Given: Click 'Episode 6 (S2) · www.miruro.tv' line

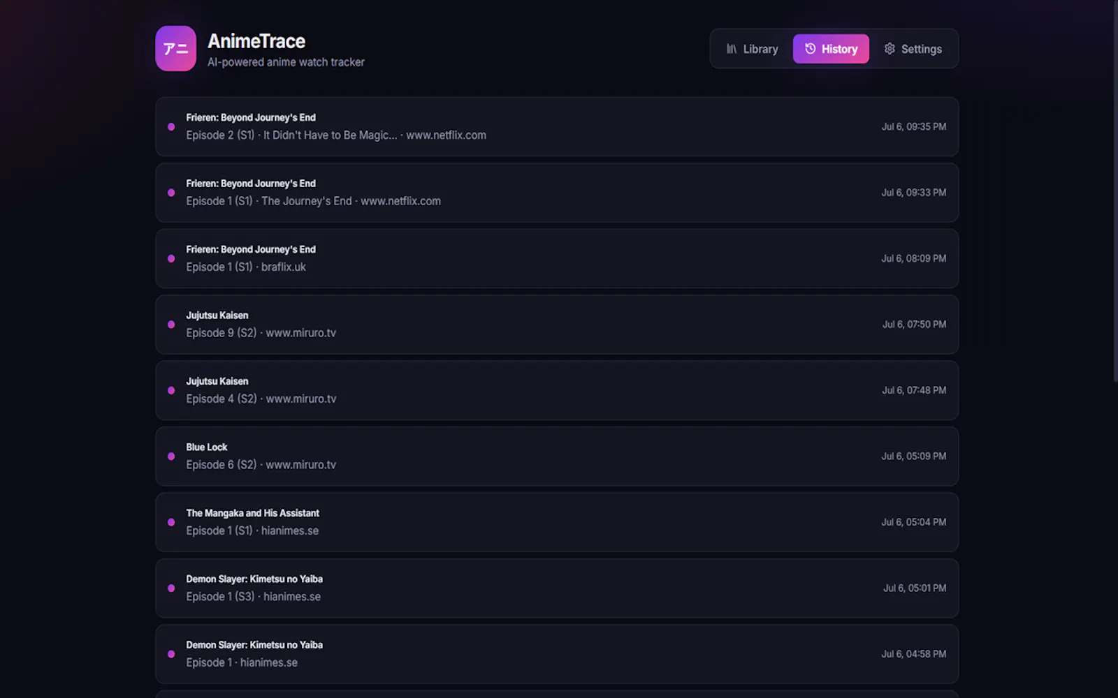Looking at the screenshot, I should [261, 465].
